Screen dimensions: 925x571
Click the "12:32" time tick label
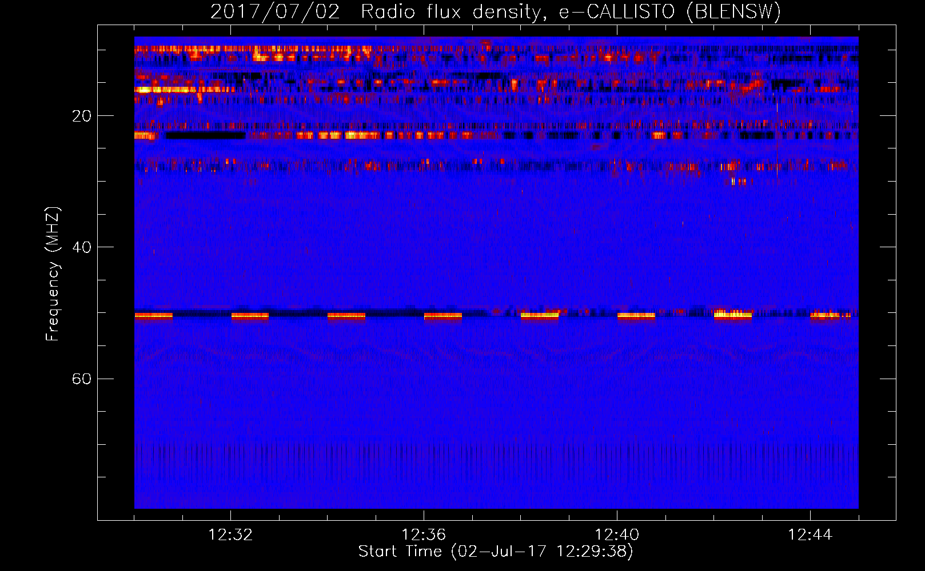pyautogui.click(x=230, y=535)
